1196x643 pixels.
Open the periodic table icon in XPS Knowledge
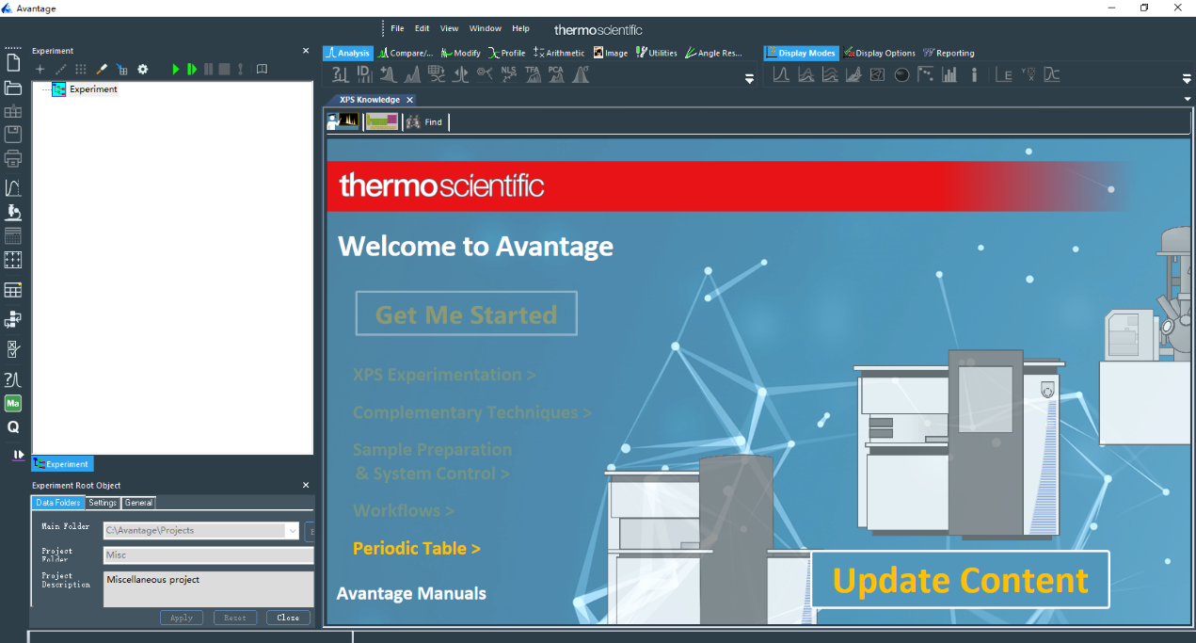pyautogui.click(x=382, y=121)
